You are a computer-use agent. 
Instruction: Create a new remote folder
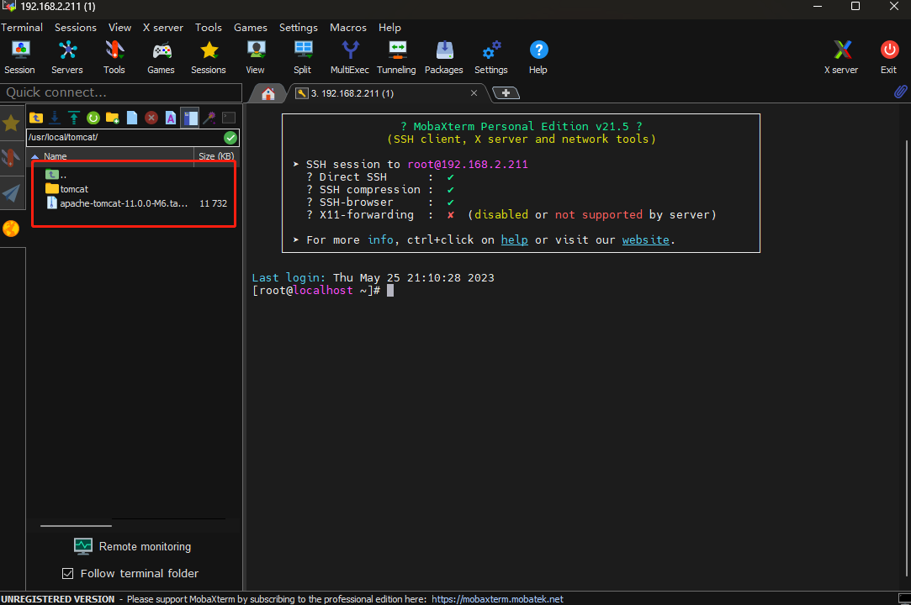113,118
